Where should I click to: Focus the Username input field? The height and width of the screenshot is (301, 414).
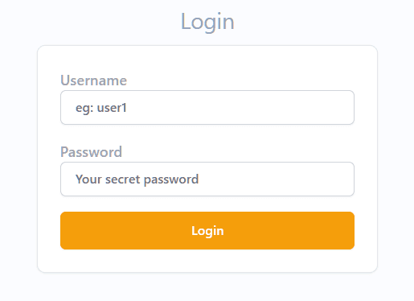pos(207,107)
